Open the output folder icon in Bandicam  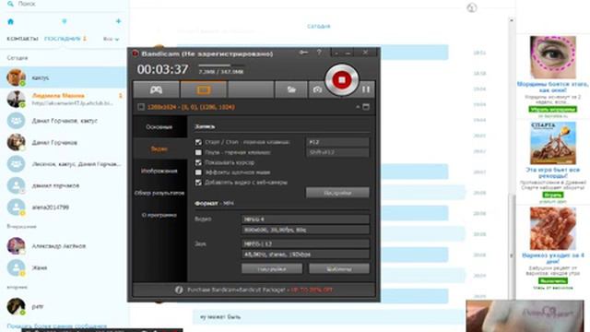(x=291, y=90)
